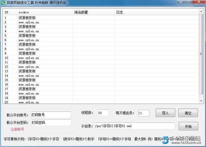Viewport: 206px width, 147px height.
Task: Edit the 线程数 thread count field
Action: pos(103,113)
